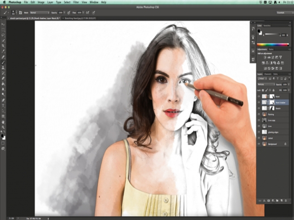The height and width of the screenshot is (220, 294).
Task: Create new adjustment layer from Layers panel bottom
Action: pos(273,201)
